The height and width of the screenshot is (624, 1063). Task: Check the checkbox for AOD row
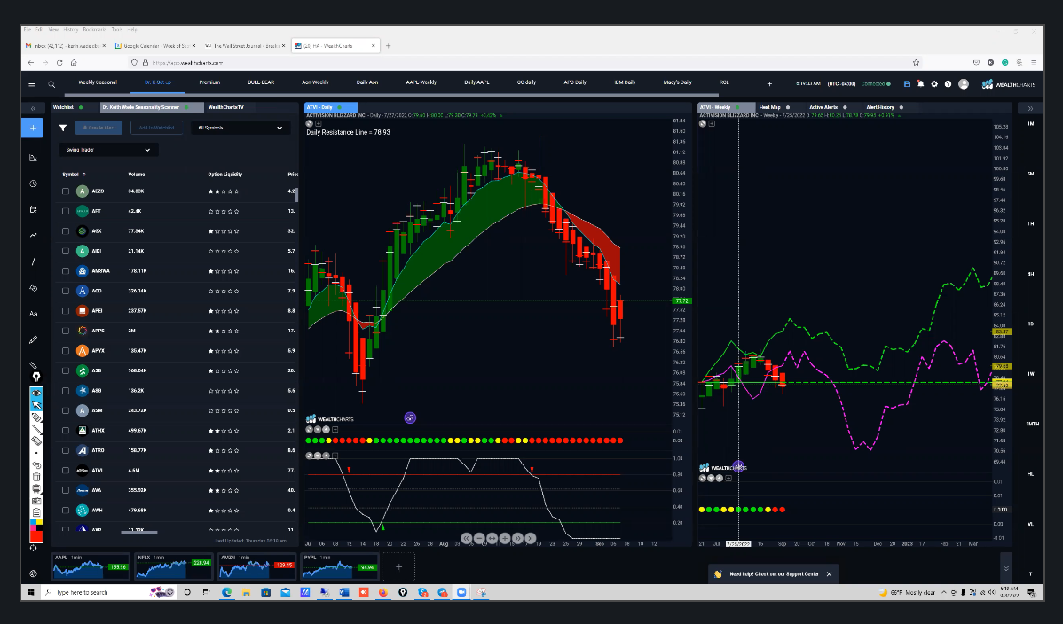[66, 292]
